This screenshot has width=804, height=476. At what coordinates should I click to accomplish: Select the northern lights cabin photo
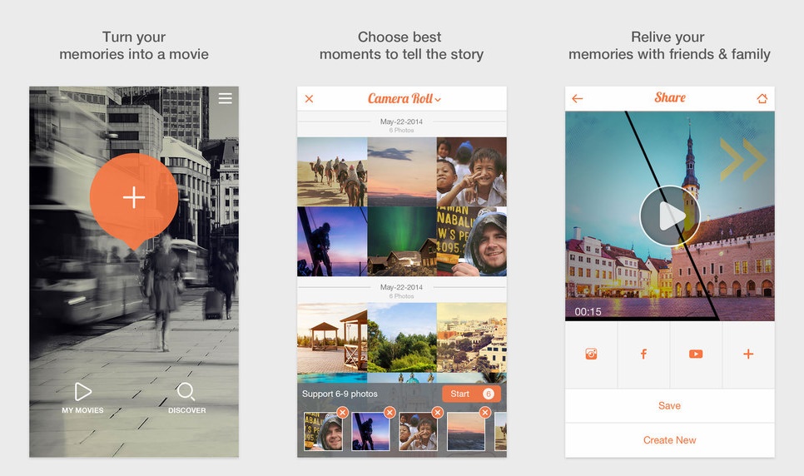pos(401,241)
